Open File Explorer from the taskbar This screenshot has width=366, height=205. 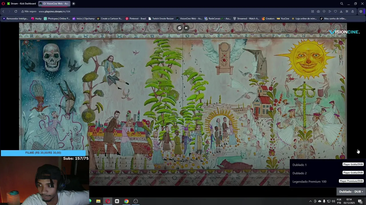[98, 201]
